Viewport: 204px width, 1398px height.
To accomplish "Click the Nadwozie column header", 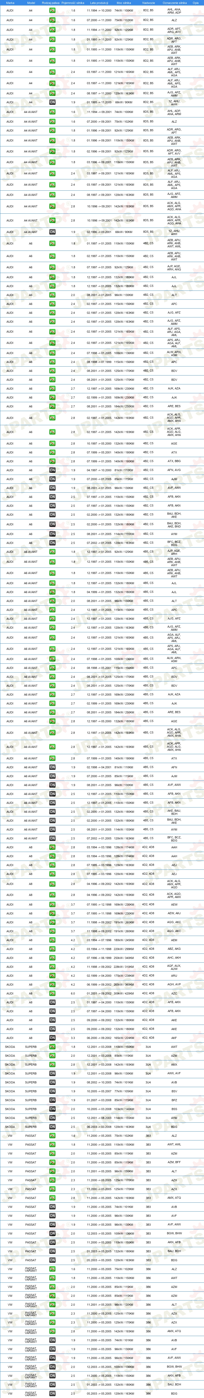I will coord(148,3).
